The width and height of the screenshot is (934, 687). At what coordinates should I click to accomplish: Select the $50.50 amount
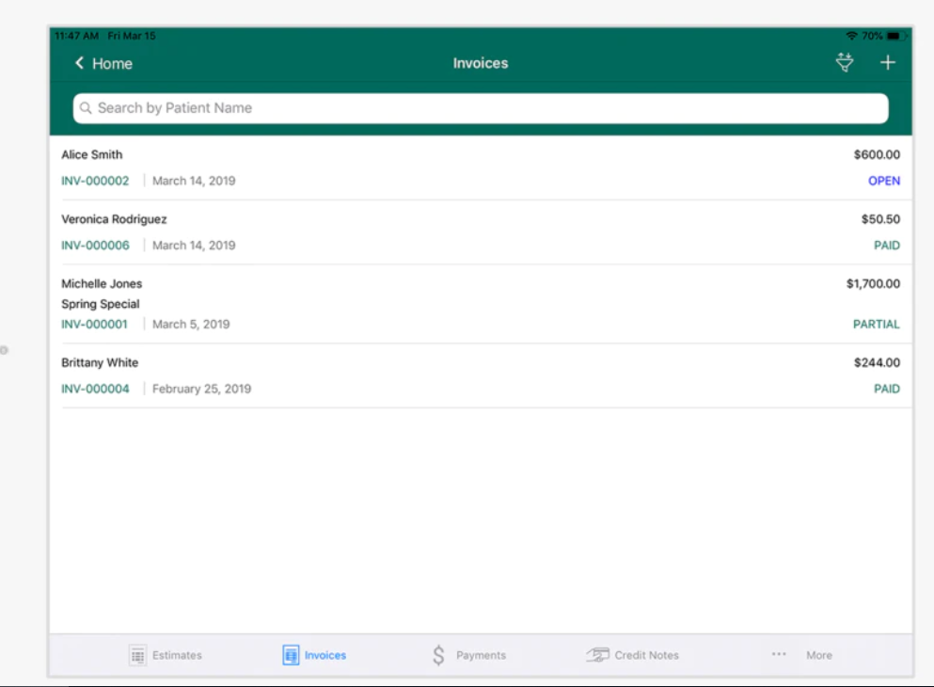tap(880, 218)
